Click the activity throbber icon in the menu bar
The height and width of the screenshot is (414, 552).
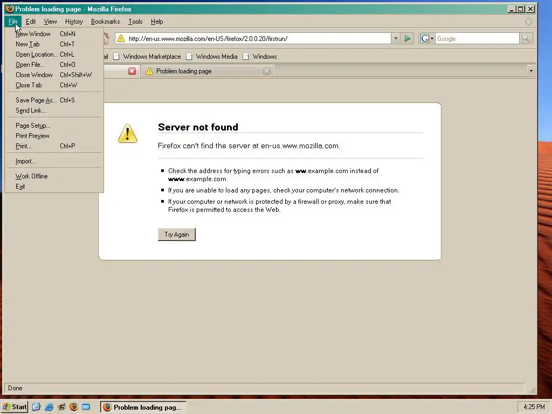[528, 22]
